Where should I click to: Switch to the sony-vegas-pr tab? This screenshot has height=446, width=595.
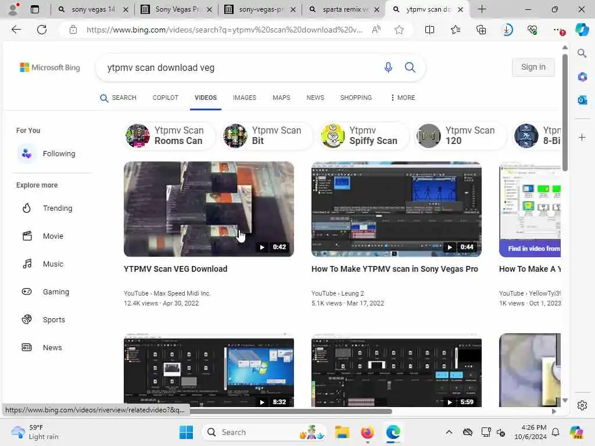click(260, 9)
